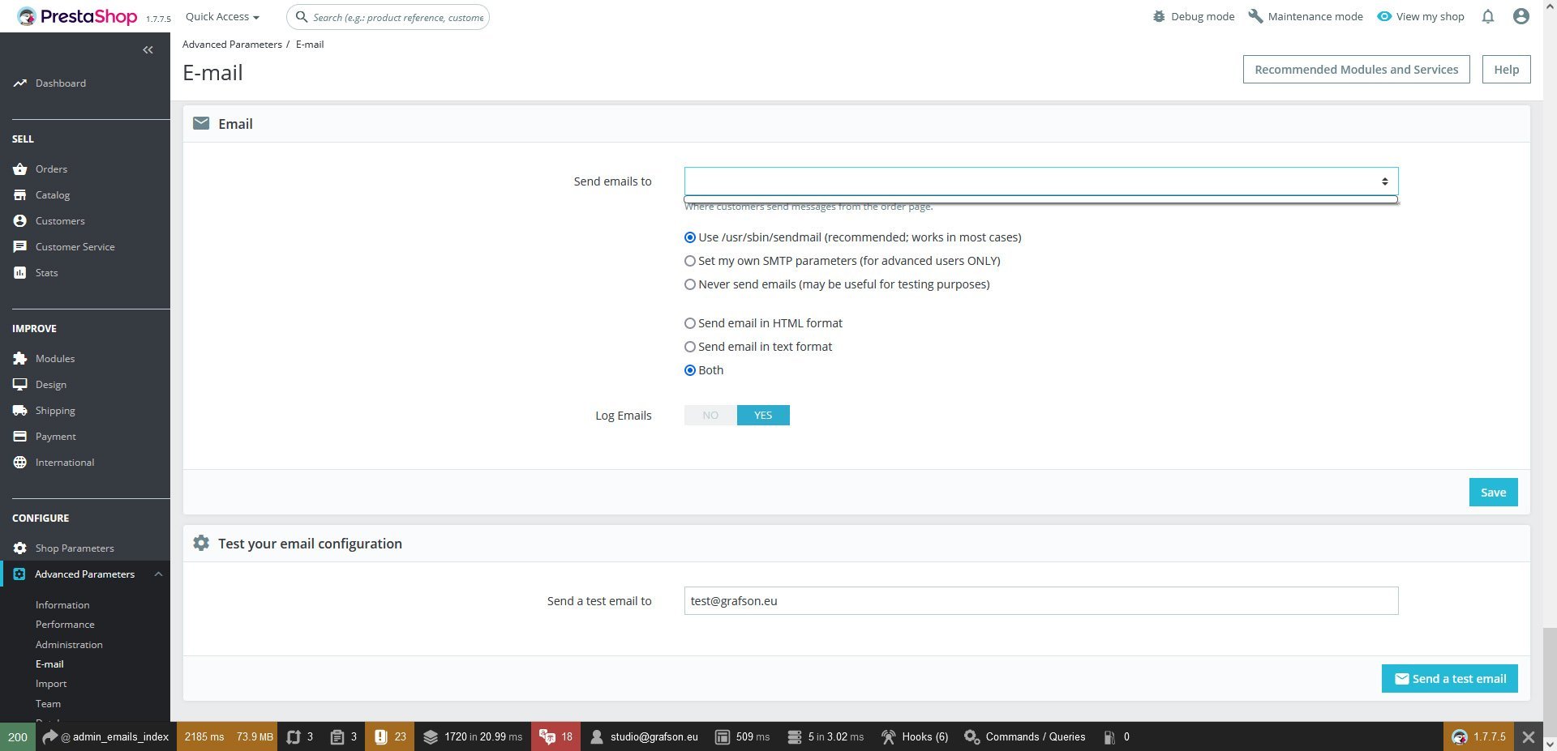Click the Payment card icon in sidebar

[x=20, y=437]
